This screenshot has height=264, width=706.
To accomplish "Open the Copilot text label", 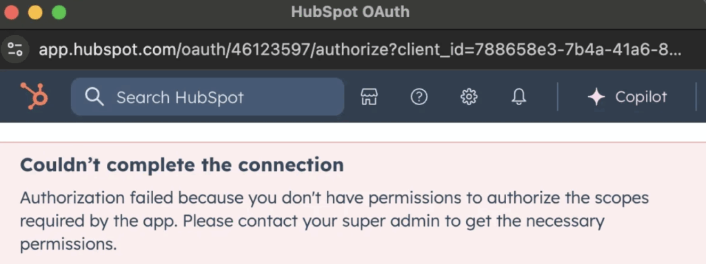I will pyautogui.click(x=641, y=97).
